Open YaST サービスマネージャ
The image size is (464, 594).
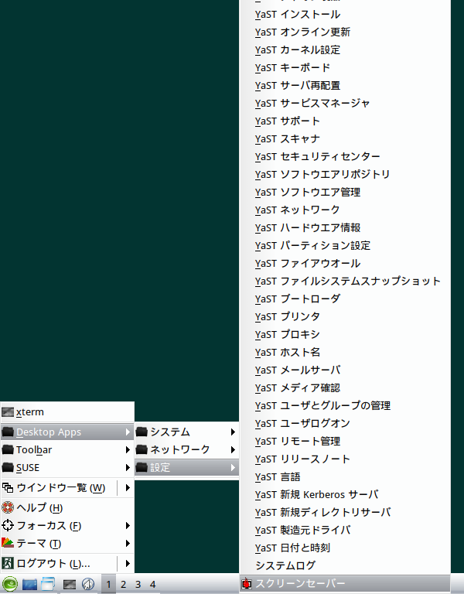(x=345, y=104)
